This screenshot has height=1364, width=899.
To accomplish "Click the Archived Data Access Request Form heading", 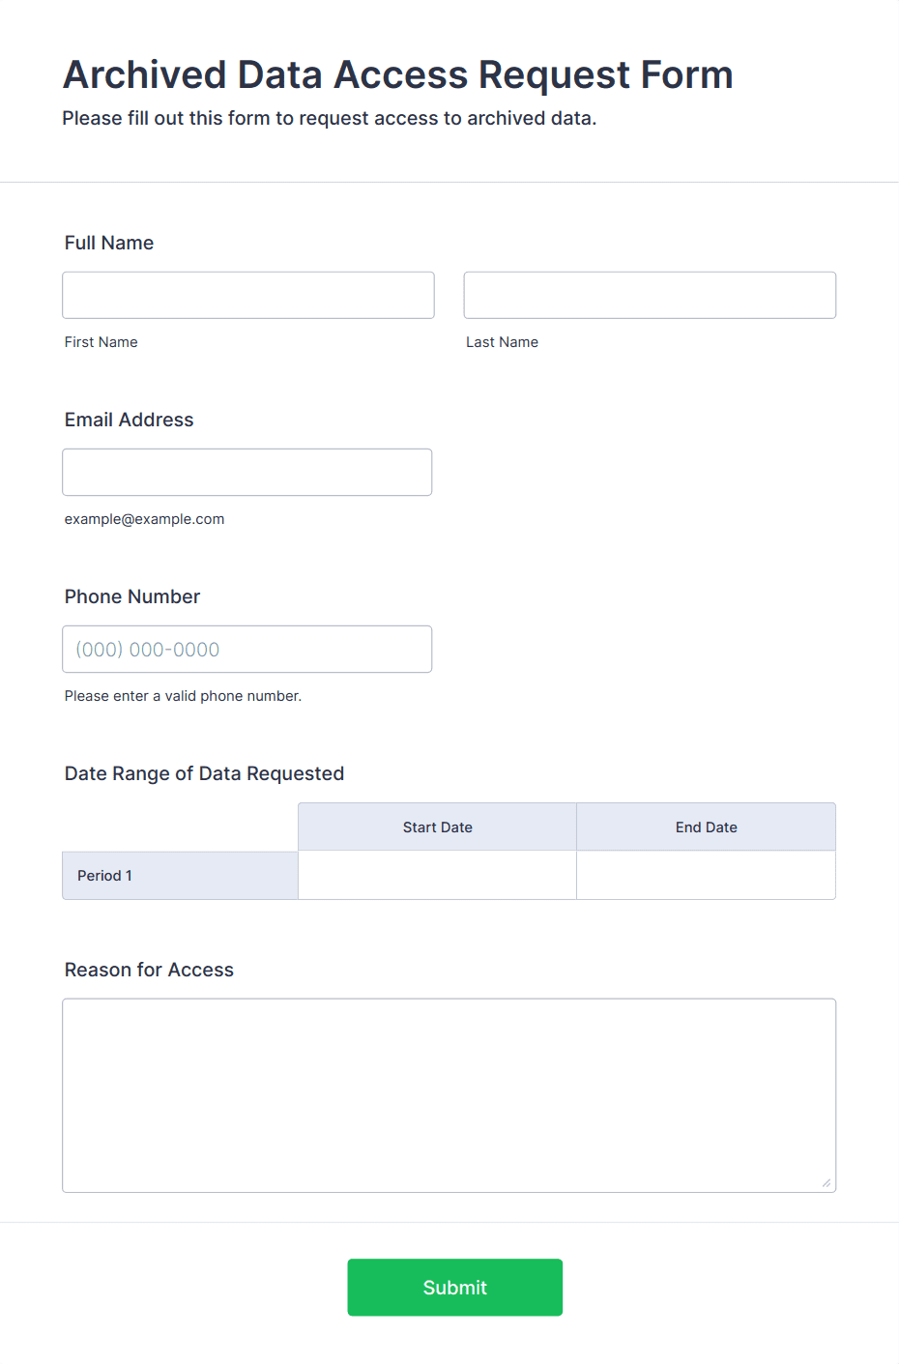I will pyautogui.click(x=398, y=74).
